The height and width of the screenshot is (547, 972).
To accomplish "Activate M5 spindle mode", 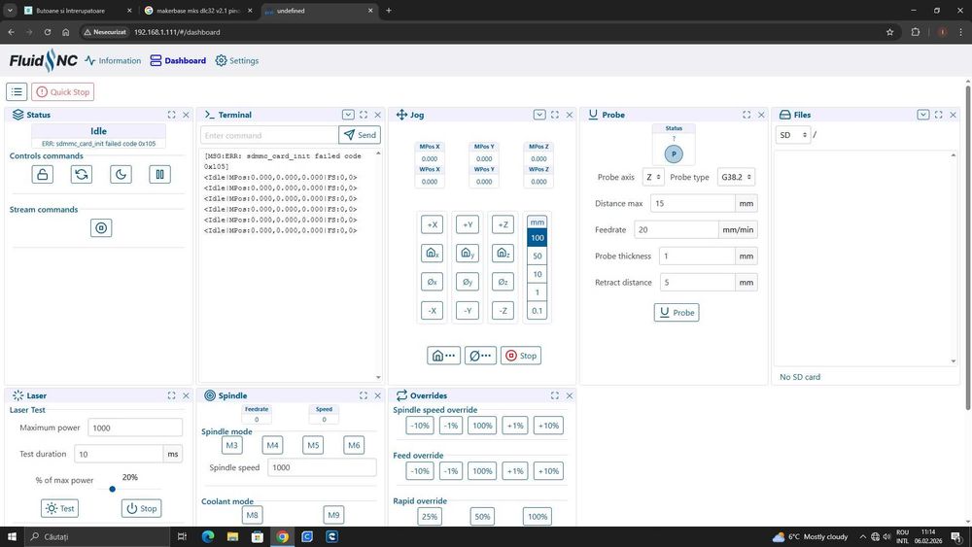I will 313,445.
